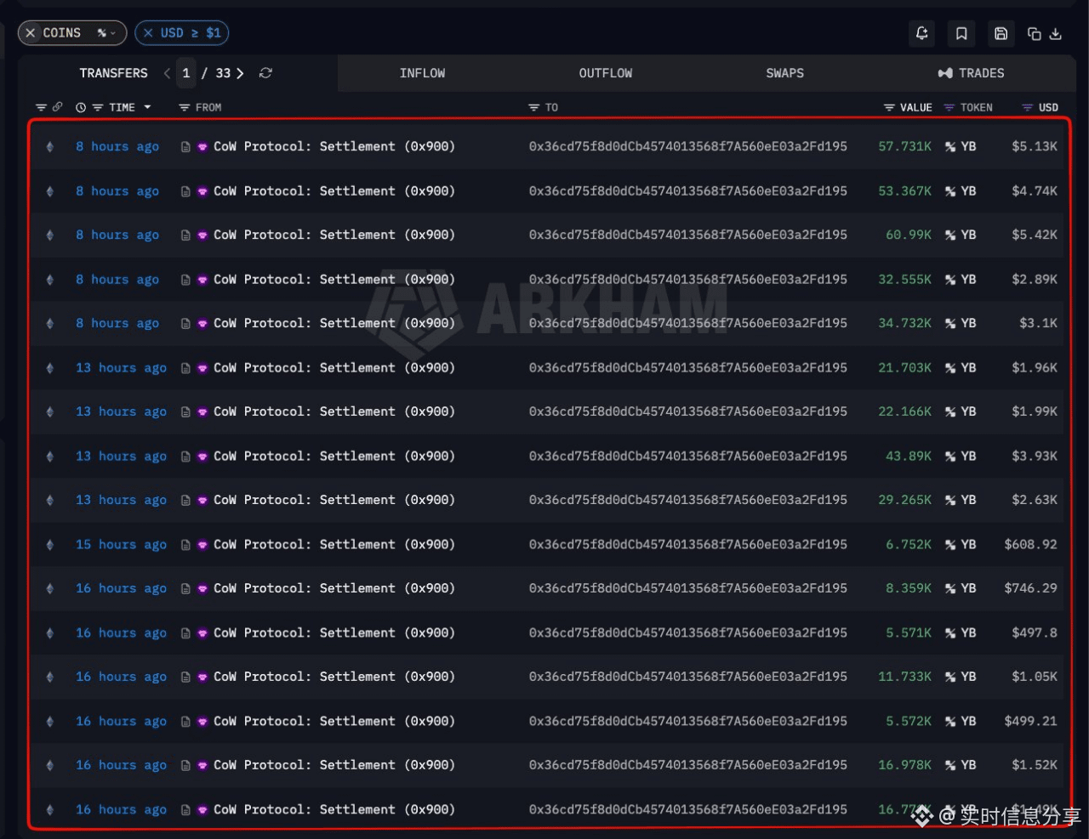
Task: Click the leftmost filter icon in the header
Action: [41, 107]
